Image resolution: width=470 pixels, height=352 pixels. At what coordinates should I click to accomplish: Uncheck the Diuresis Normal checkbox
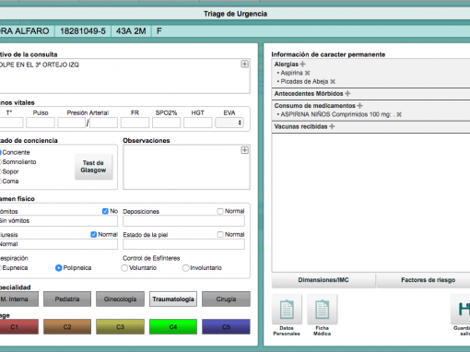pyautogui.click(x=93, y=234)
